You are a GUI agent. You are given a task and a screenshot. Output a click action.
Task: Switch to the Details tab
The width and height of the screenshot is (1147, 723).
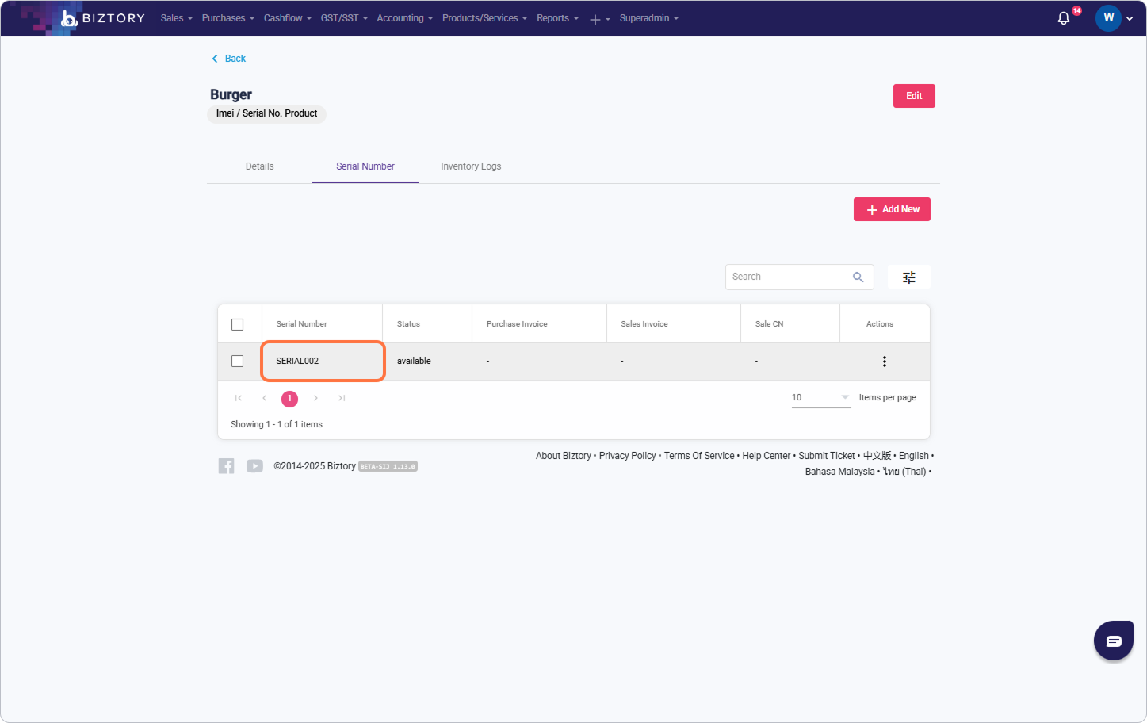(x=259, y=166)
